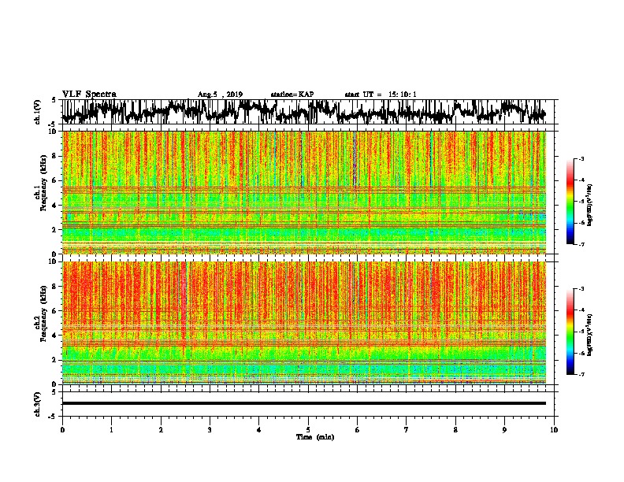Click the "ch.1(V)" vertical axis label
This screenshot has height=482, width=624.
click(x=38, y=113)
